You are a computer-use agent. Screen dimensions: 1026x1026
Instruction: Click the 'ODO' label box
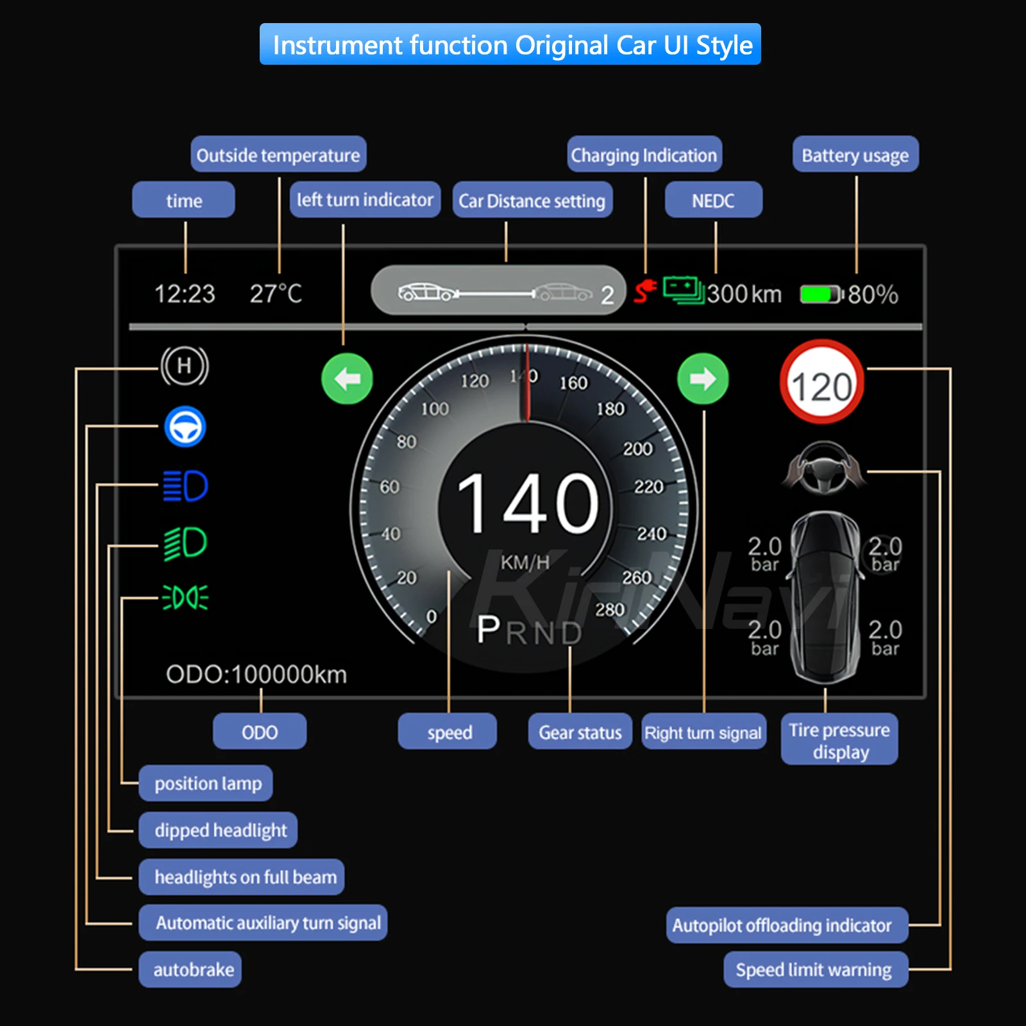click(260, 731)
